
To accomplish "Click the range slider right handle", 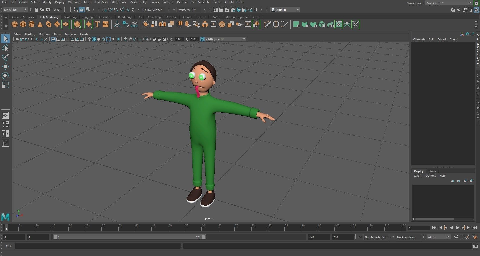I will (x=204, y=237).
